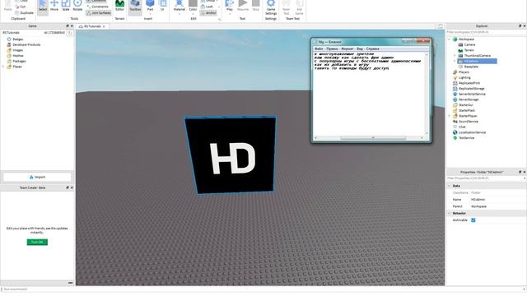Expand StarterPlayer in Explorer
This screenshot has height=296, width=527.
(449, 116)
